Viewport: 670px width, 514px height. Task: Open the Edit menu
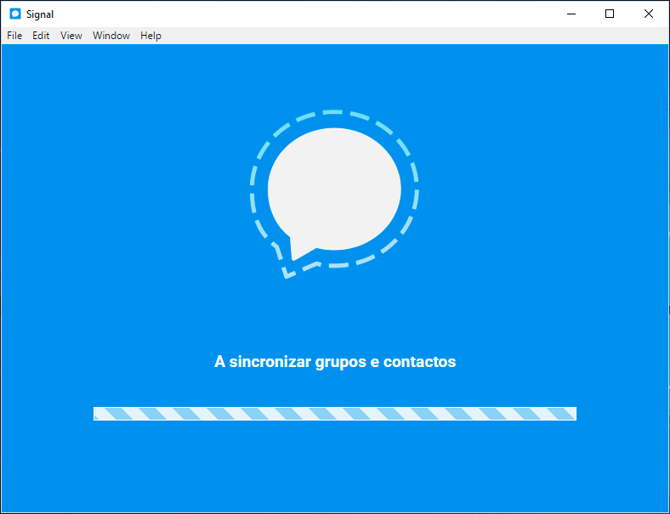click(x=41, y=36)
